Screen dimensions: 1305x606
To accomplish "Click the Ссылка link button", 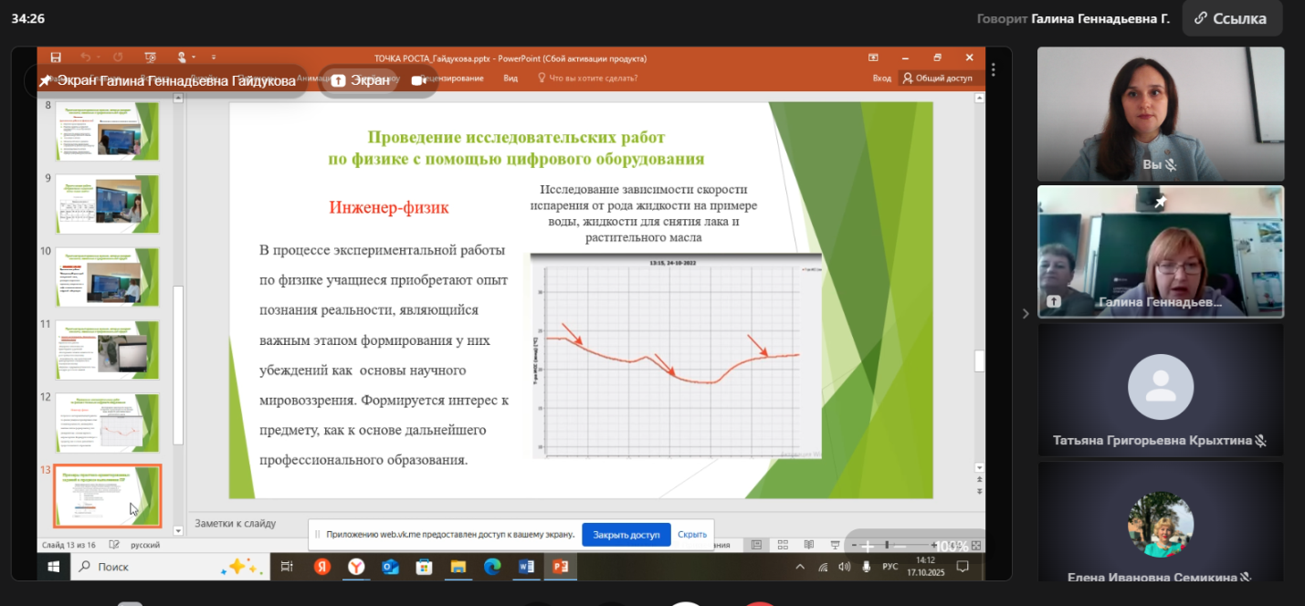I will tap(1230, 18).
